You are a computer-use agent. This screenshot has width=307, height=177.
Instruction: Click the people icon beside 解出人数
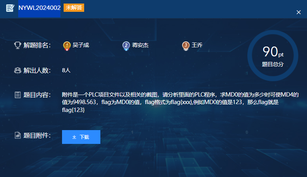coord(17,71)
